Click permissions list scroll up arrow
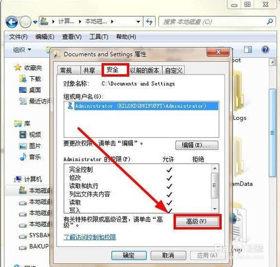The image size is (280, 267). click(215, 168)
